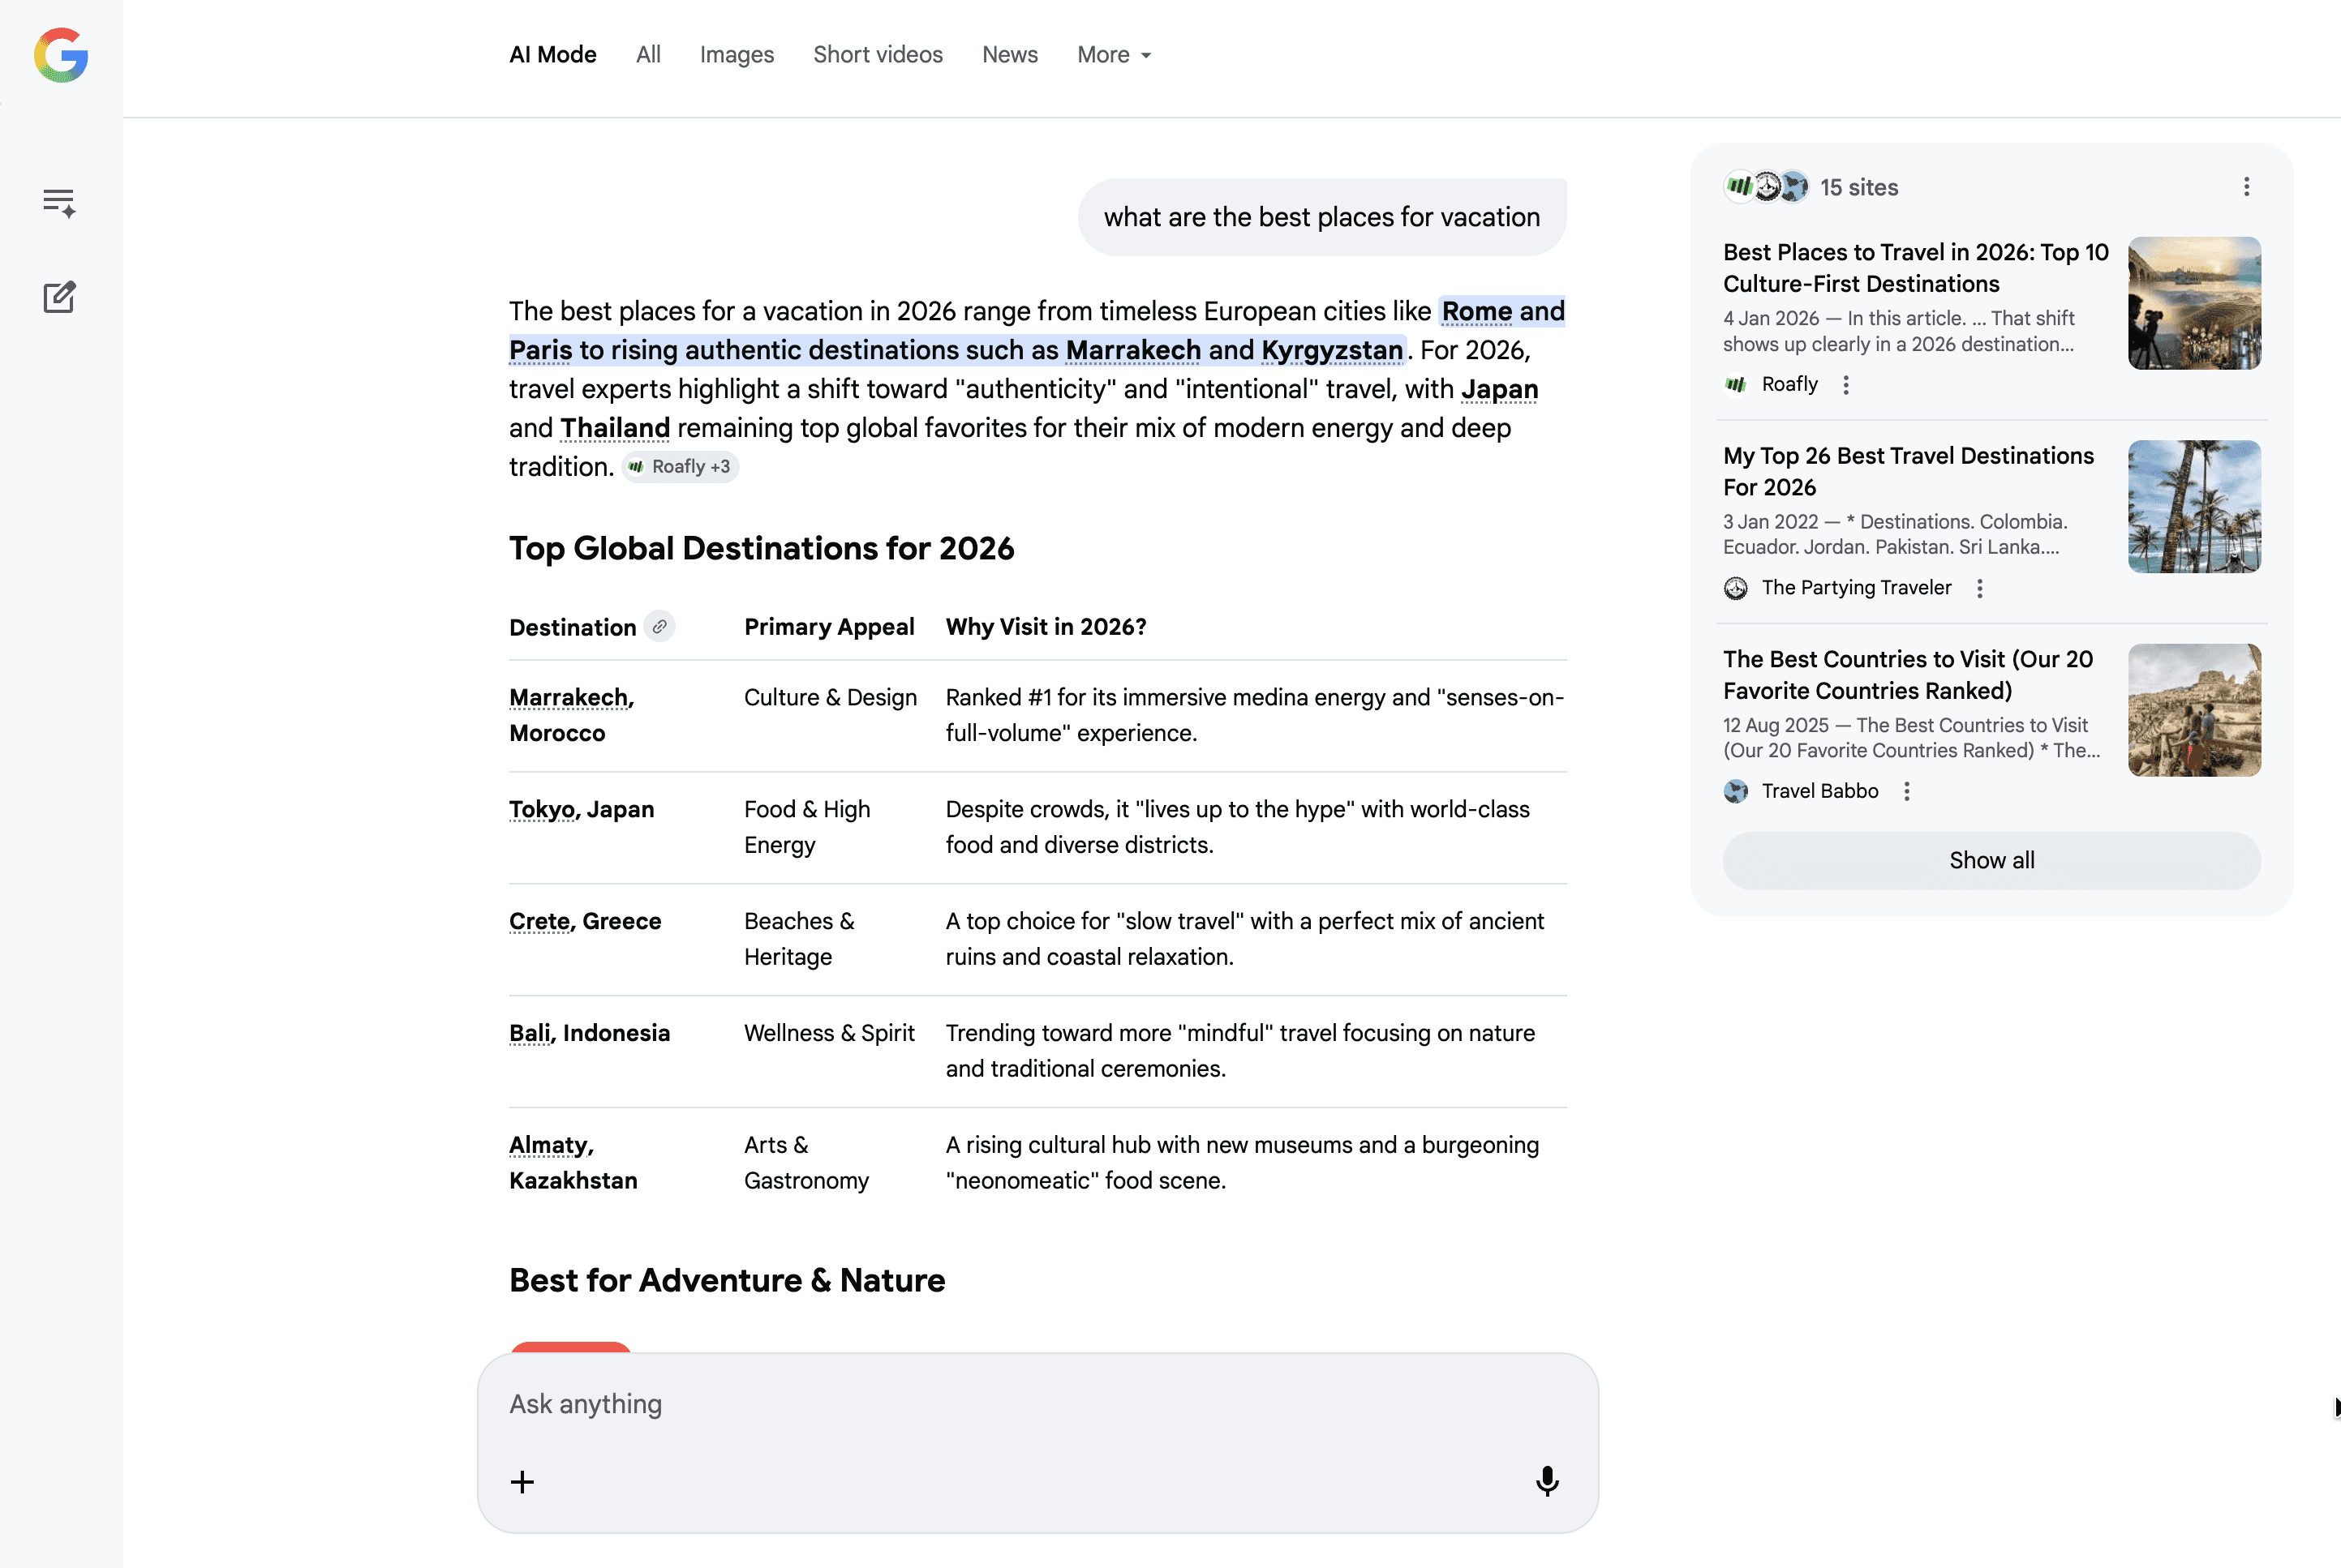Click the link icon beside Destination header
This screenshot has height=1568, width=2341.
(x=659, y=627)
